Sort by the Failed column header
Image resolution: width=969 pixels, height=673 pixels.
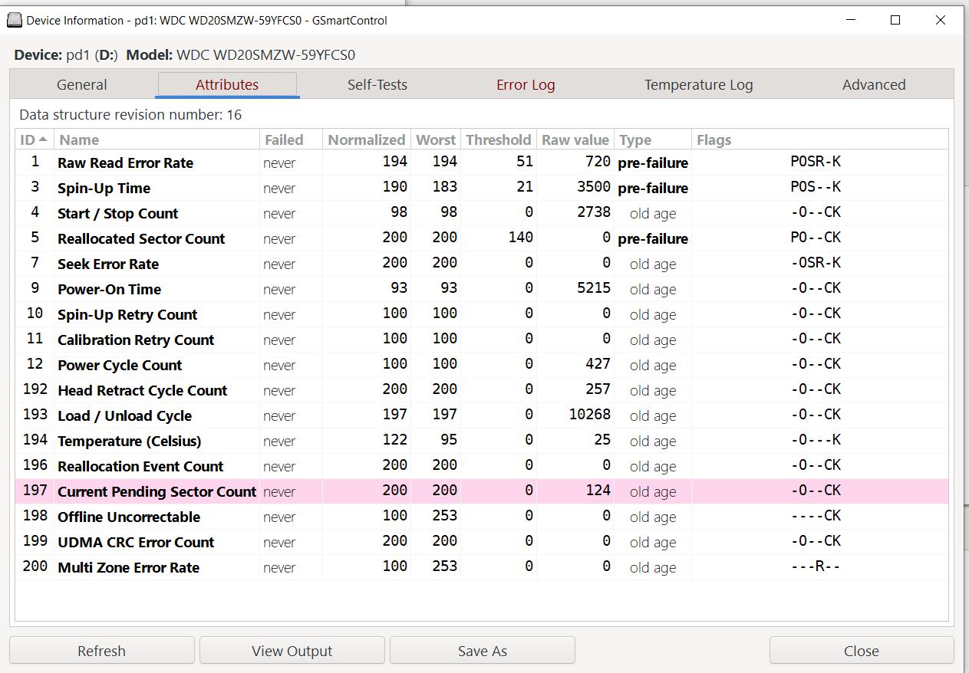(x=291, y=140)
